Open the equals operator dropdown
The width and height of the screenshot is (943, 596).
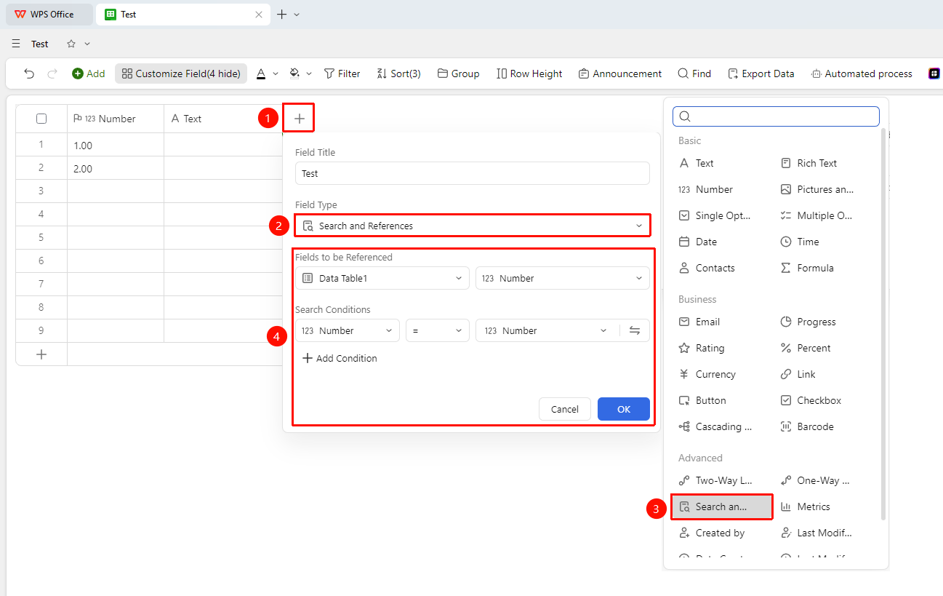[438, 330]
